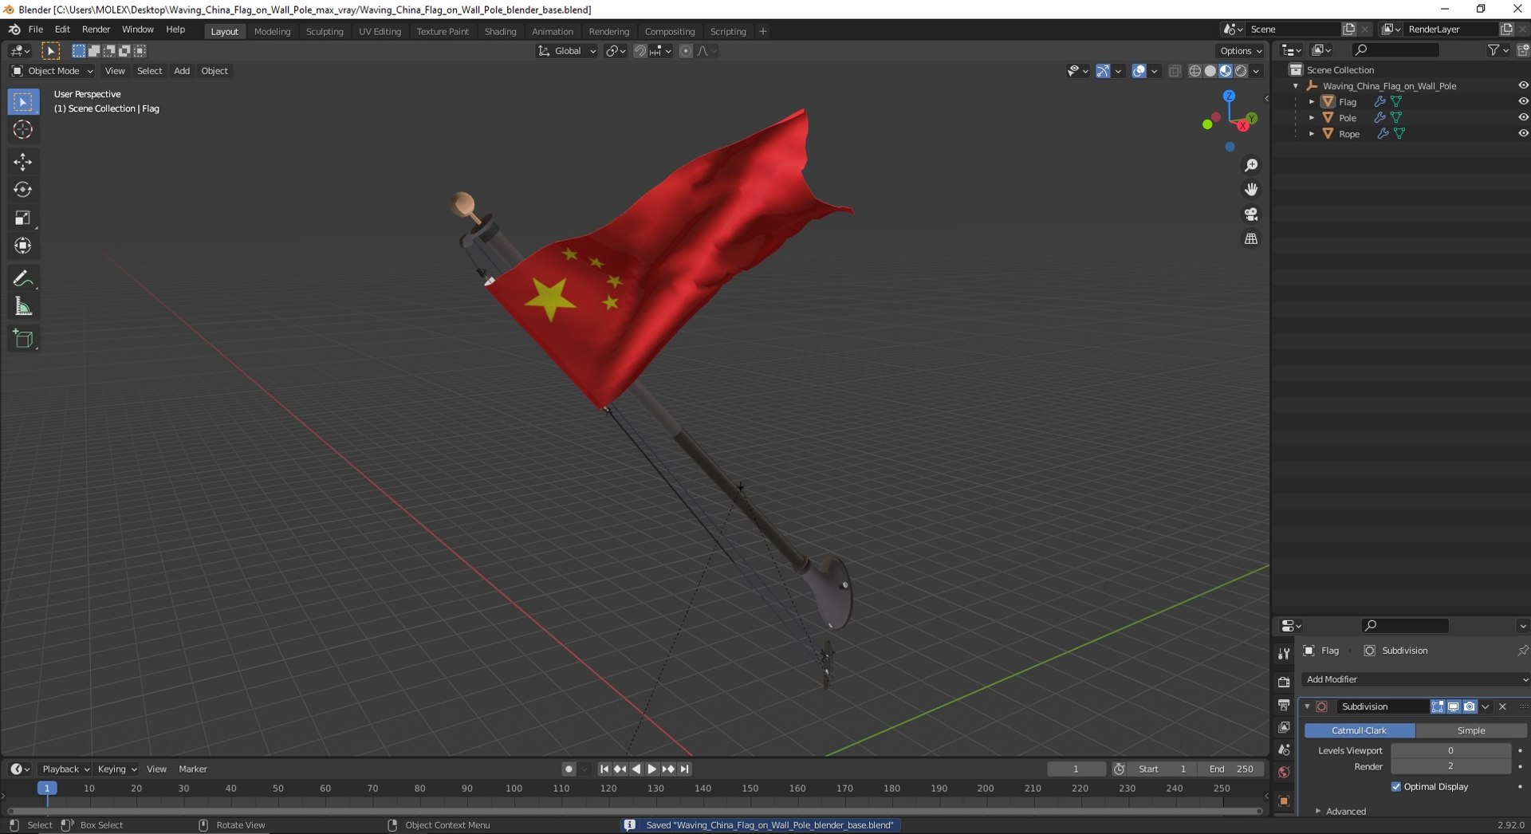This screenshot has width=1531, height=834.
Task: Open the Output properties tab
Action: pyautogui.click(x=1284, y=705)
